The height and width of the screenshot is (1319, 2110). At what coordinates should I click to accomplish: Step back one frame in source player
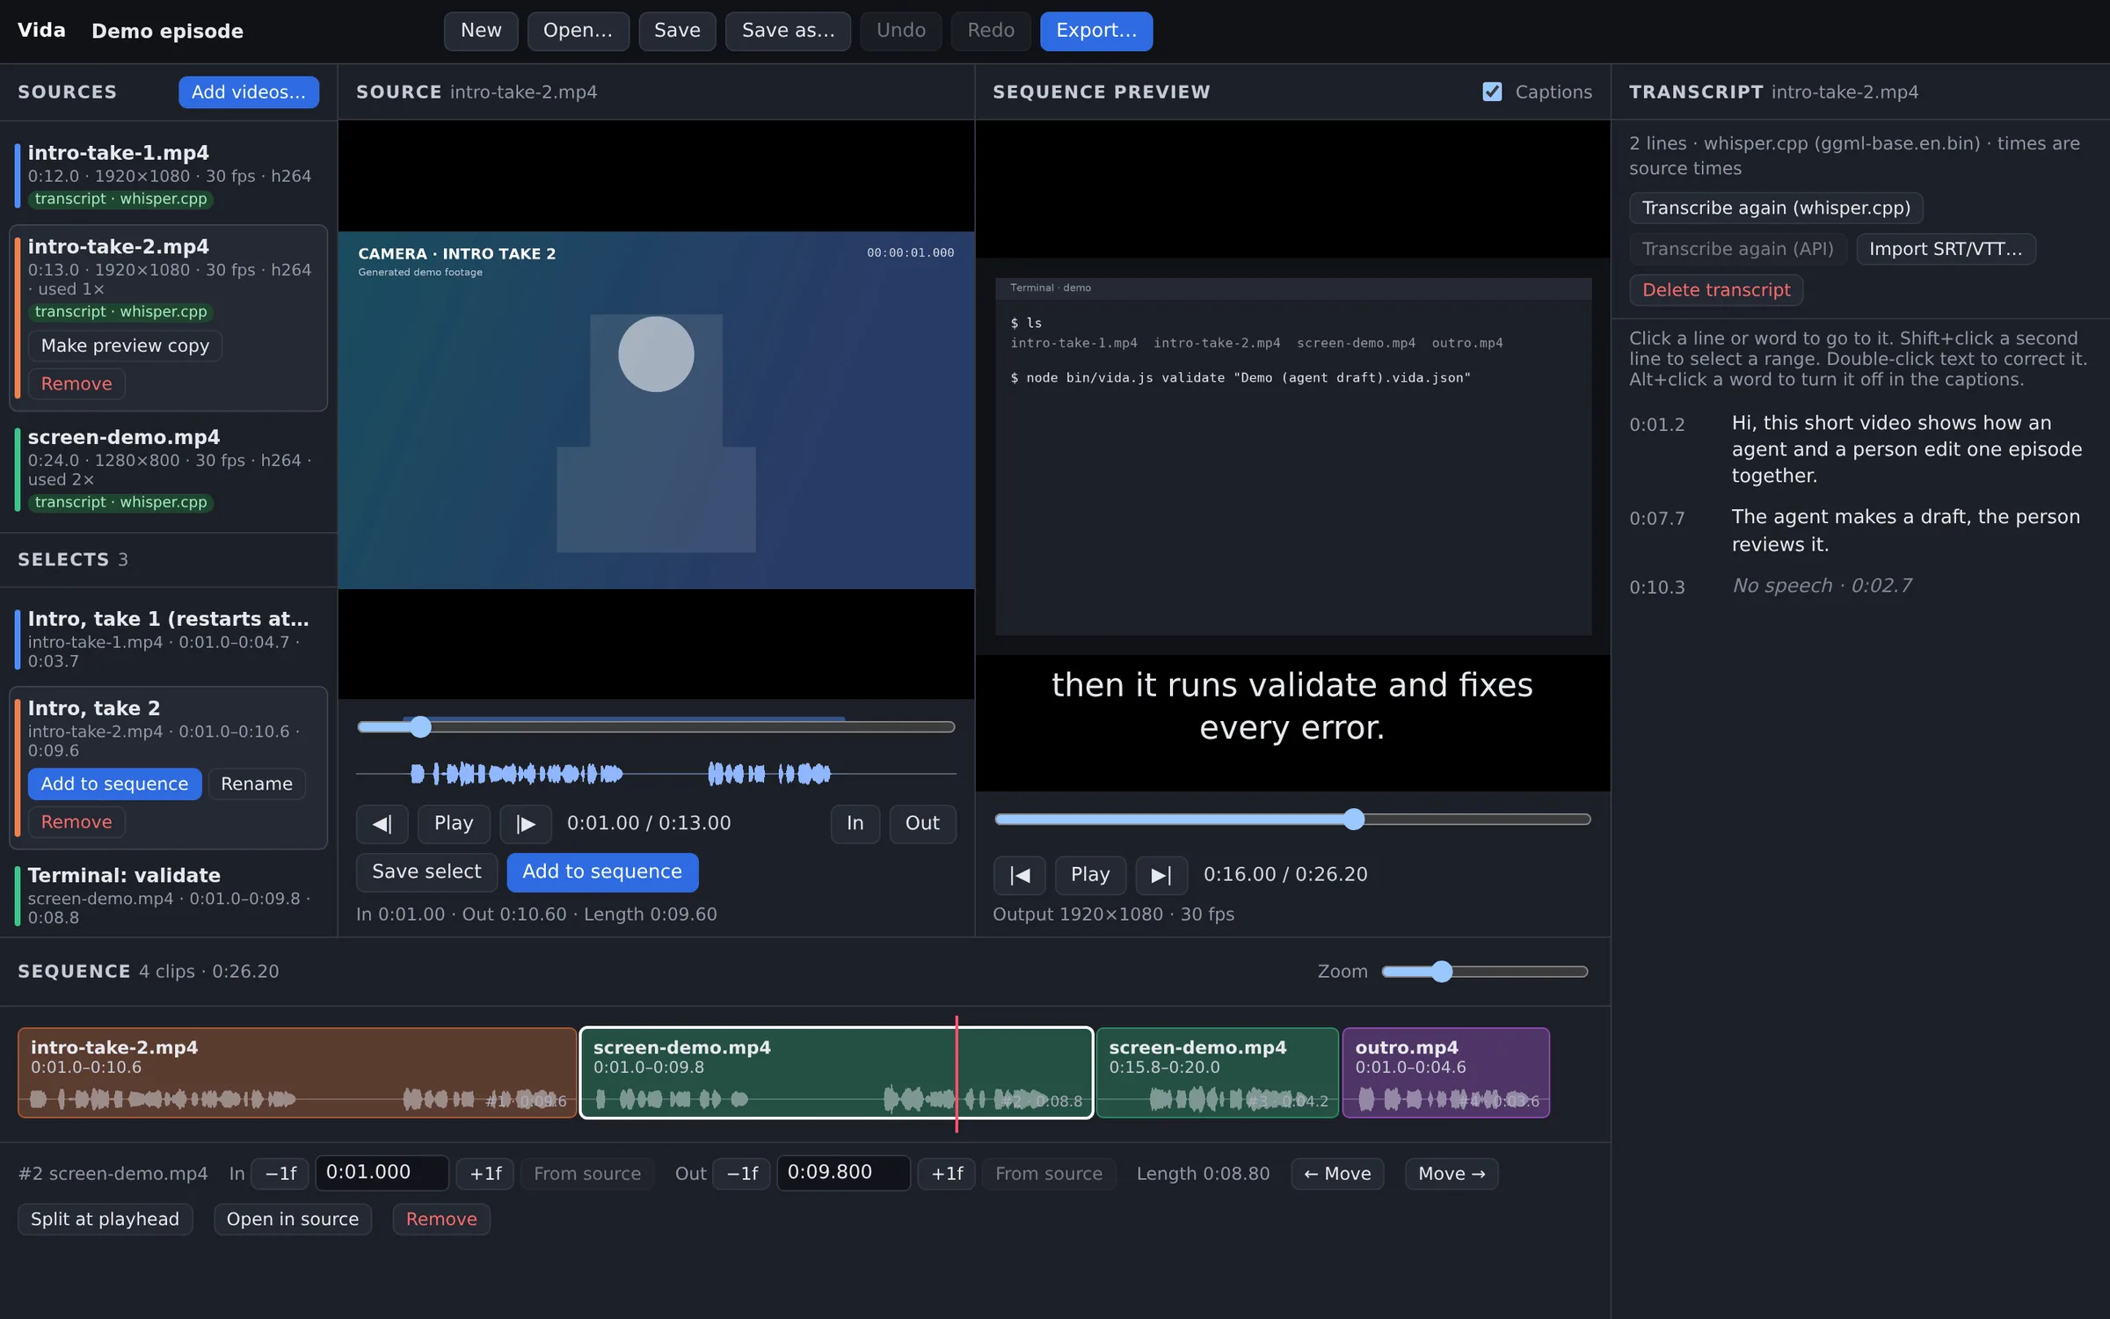(x=382, y=824)
